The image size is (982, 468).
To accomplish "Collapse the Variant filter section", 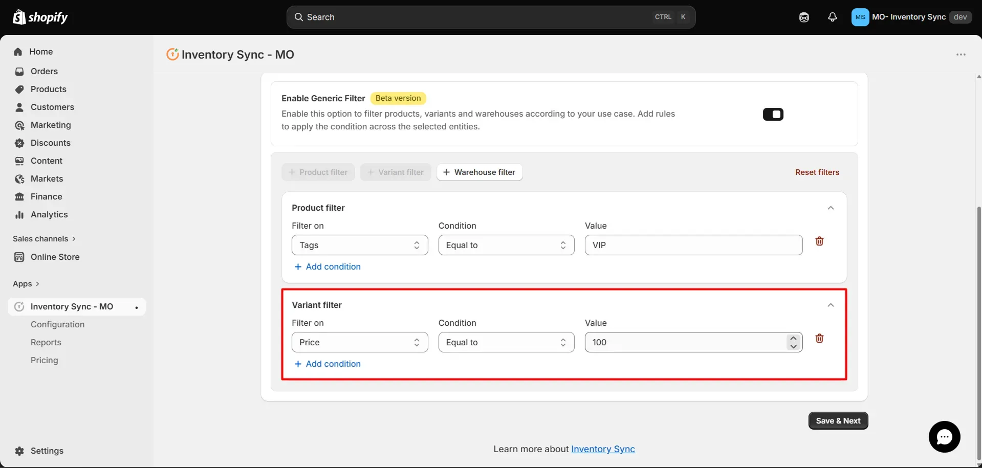I will pyautogui.click(x=831, y=305).
